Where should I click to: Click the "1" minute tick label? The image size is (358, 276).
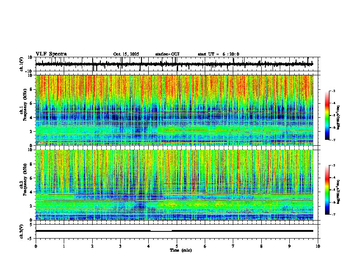[x=64, y=246]
